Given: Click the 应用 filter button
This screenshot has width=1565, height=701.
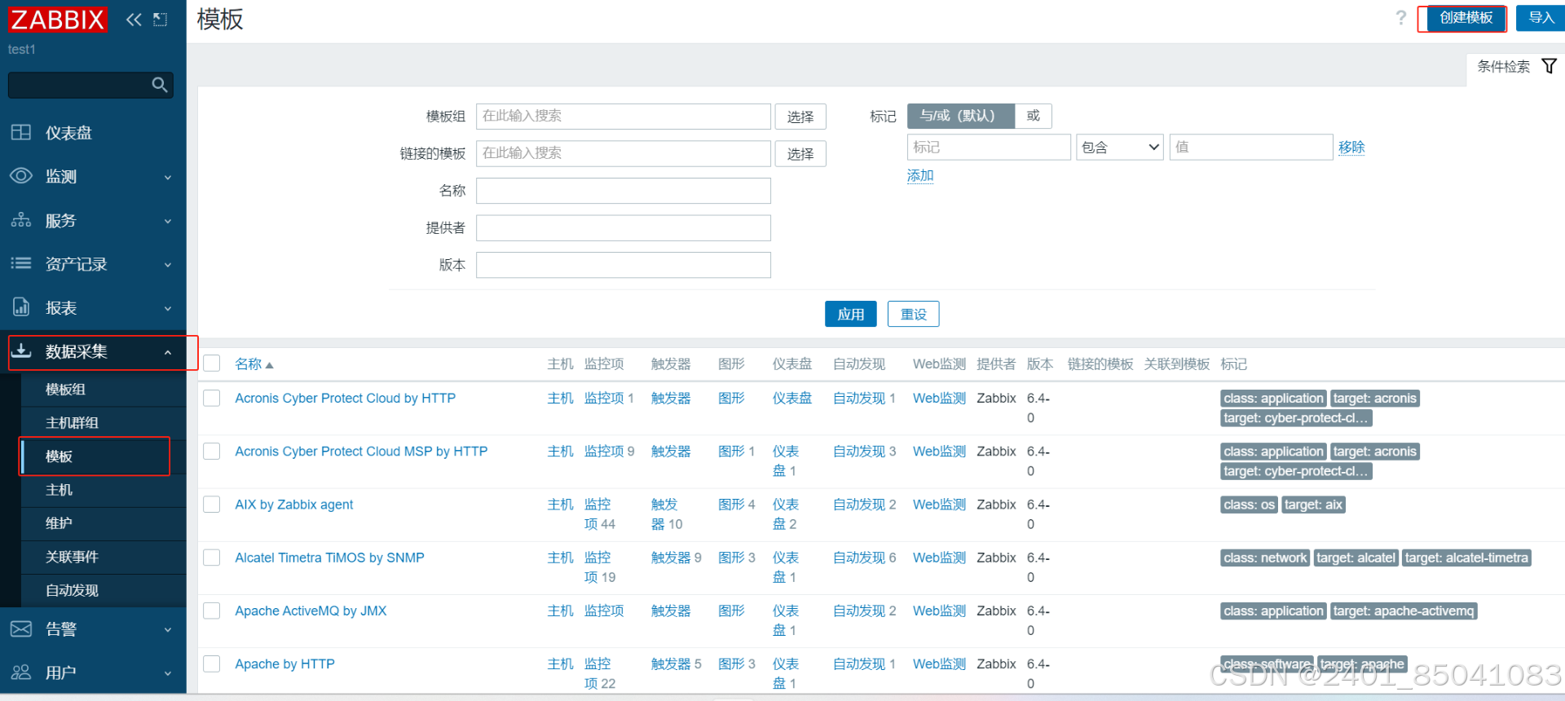Looking at the screenshot, I should pos(850,314).
